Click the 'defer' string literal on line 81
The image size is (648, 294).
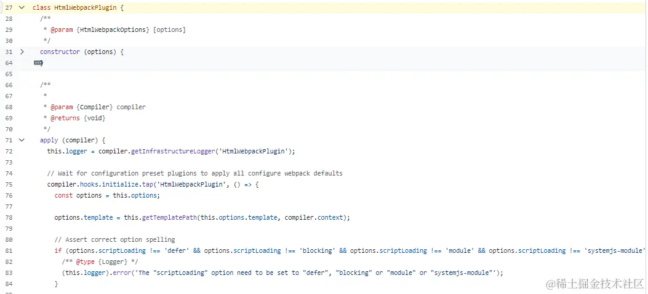pyautogui.click(x=177, y=250)
